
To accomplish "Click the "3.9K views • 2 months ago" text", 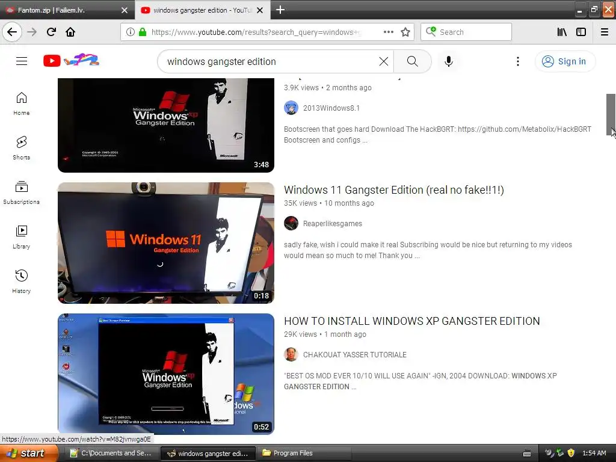I will coord(328,88).
